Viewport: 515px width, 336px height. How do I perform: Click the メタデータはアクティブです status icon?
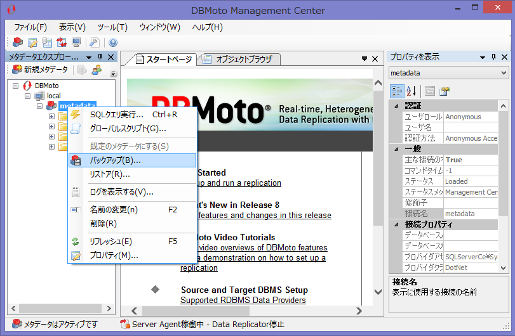click(x=17, y=324)
